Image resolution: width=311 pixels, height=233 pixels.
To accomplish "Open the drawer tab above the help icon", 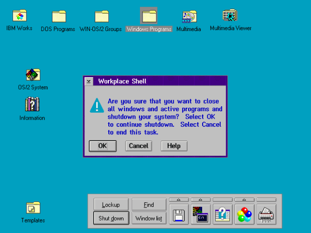I will [223, 200].
